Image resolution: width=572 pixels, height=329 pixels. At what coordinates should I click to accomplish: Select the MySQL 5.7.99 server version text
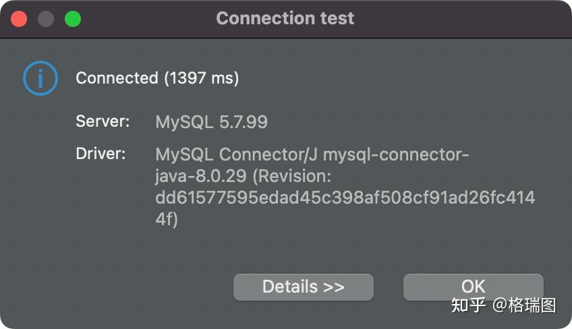211,122
